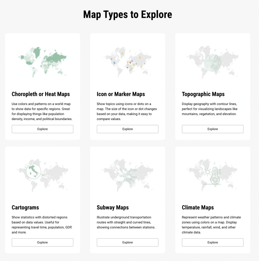This screenshot has height=261, width=259.
Task: Click the Cartograms card heading
Action: (25, 207)
